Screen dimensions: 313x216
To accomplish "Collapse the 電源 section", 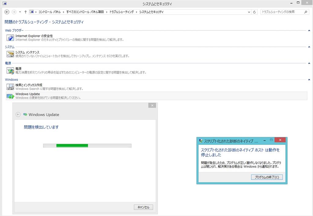I will click(309, 63).
